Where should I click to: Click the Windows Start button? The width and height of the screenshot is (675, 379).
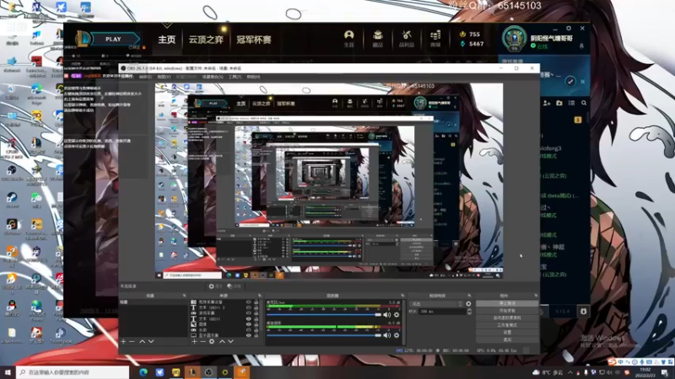(x=8, y=372)
